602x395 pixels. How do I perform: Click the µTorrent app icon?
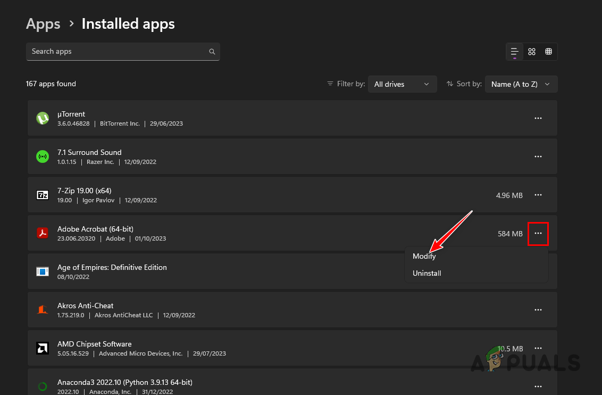(43, 118)
